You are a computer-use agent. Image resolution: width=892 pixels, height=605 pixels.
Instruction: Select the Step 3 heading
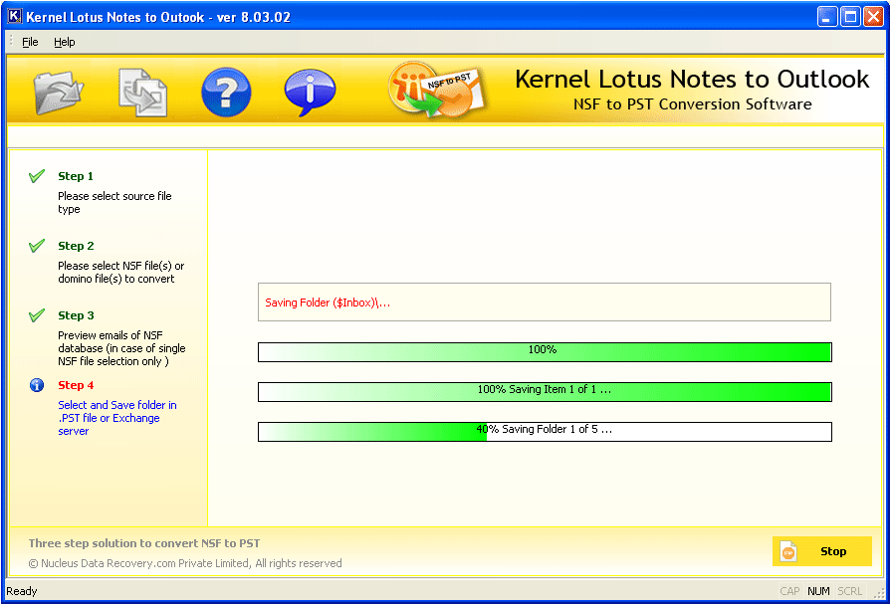point(76,315)
